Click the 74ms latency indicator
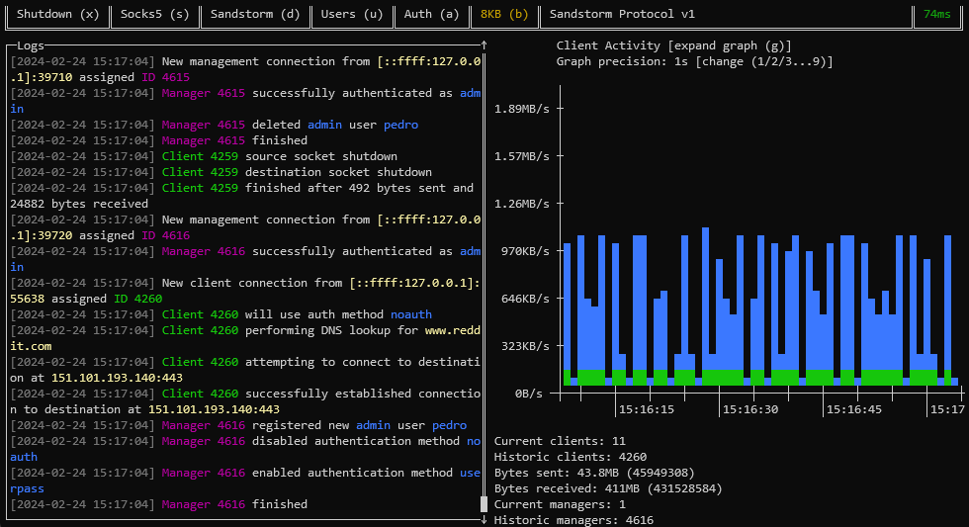This screenshot has height=527, width=969. click(937, 14)
